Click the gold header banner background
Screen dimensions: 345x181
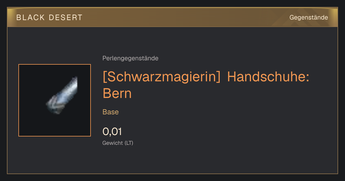[x=172, y=17]
